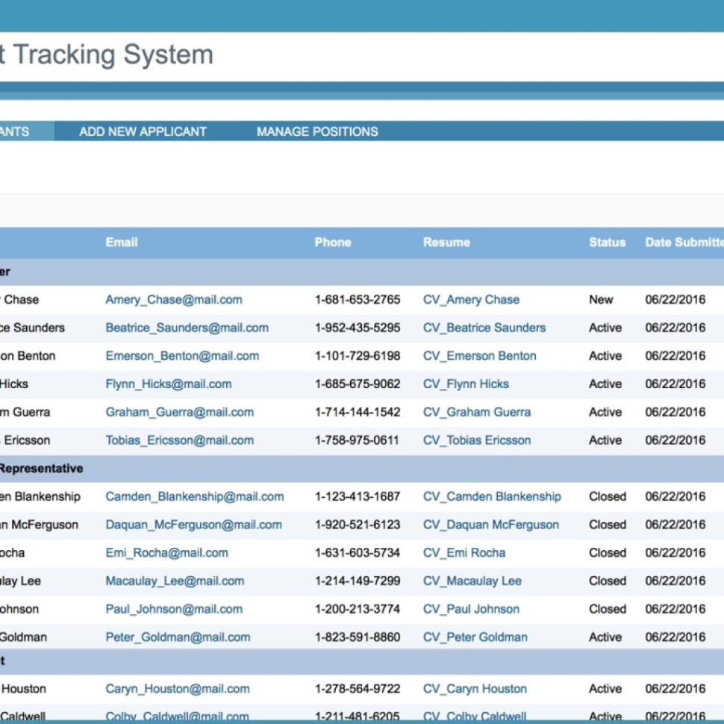The height and width of the screenshot is (724, 724).
Task: Open the ADD NEW APPLICANT tab
Action: (x=143, y=131)
